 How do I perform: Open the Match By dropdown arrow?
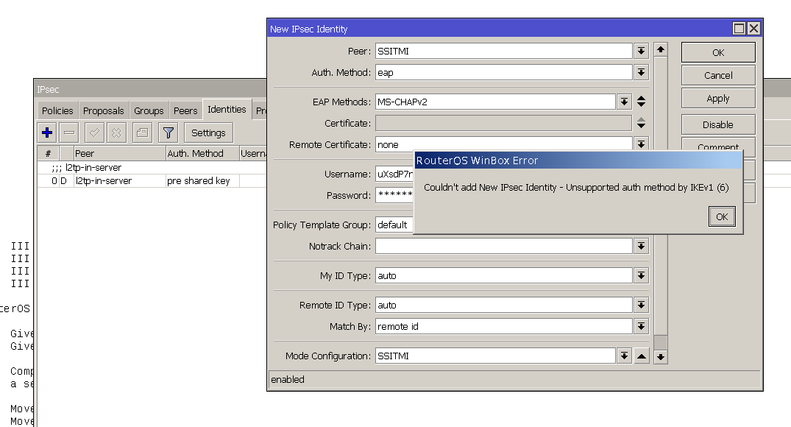(x=641, y=326)
